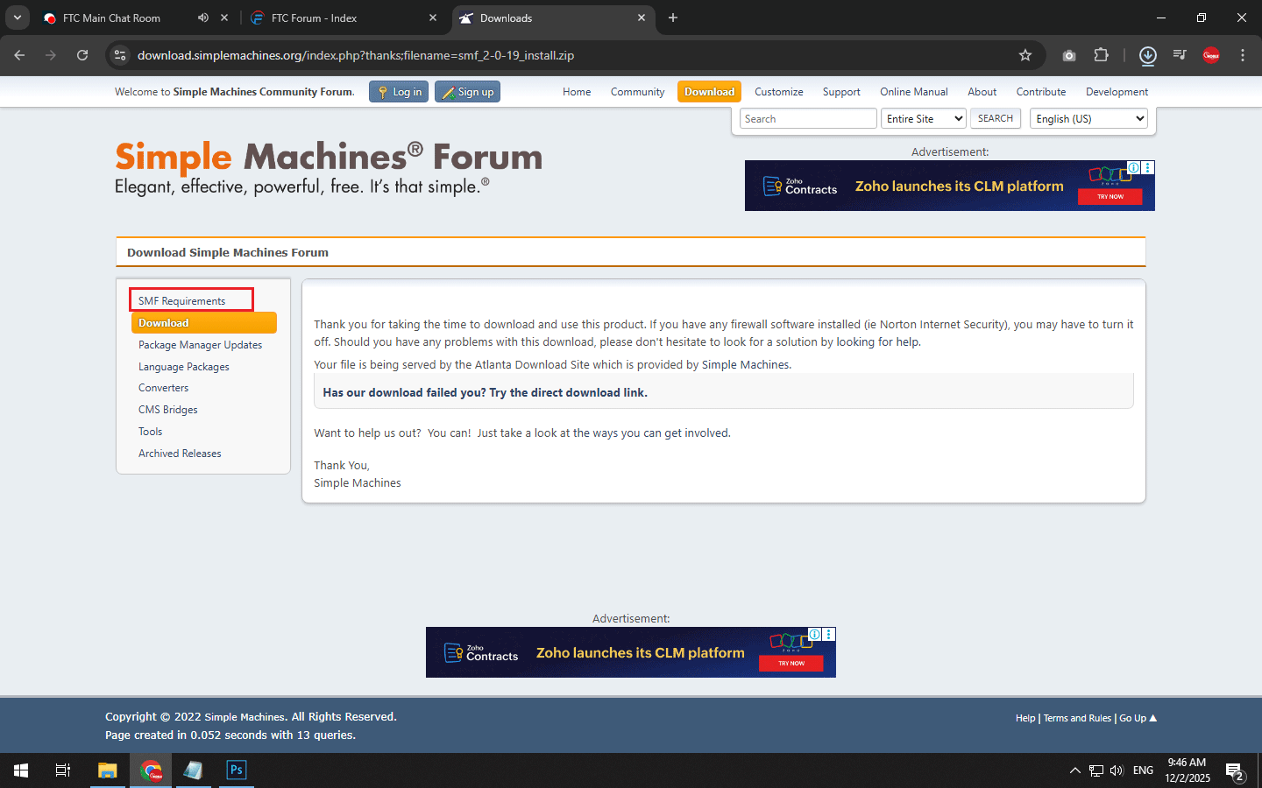Click the tab search chevron button
1262x788 pixels.
click(17, 18)
